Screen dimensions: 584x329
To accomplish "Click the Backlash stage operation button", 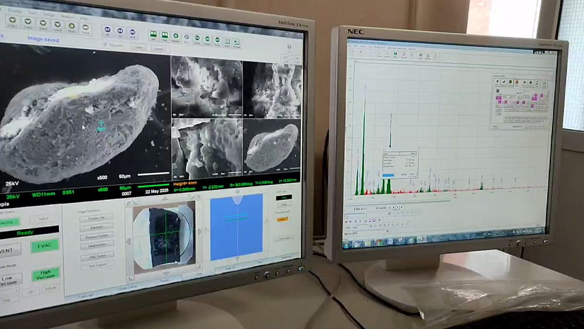I will [96, 227].
